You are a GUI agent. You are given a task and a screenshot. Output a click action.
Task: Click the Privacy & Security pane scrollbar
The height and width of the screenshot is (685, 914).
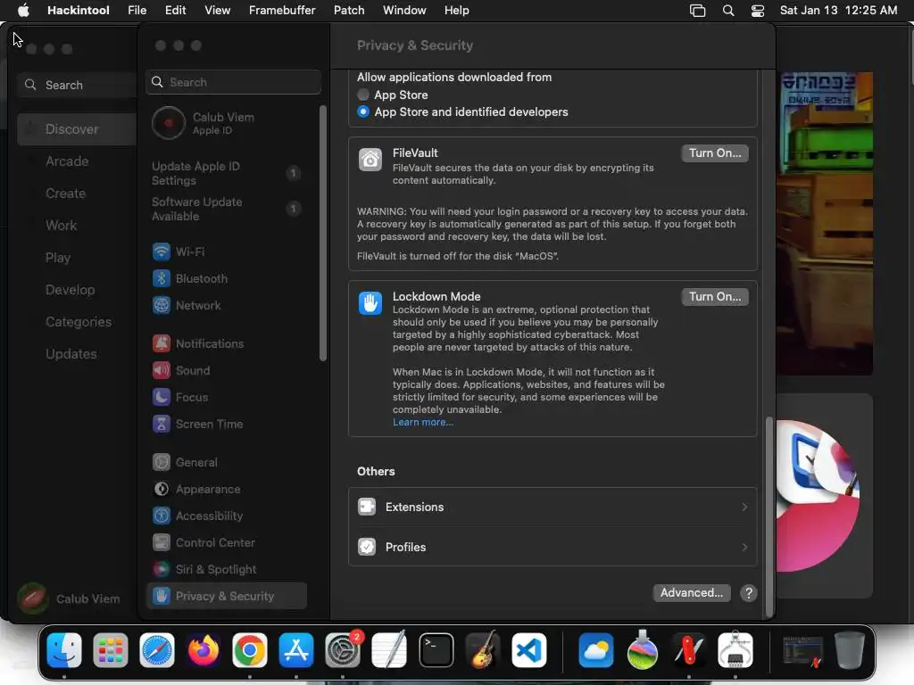(x=769, y=516)
